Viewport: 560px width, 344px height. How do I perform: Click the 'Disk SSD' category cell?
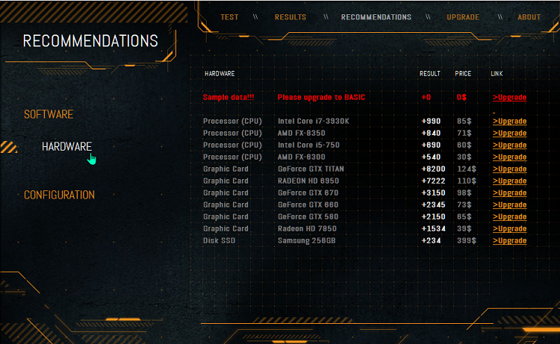[x=220, y=240]
